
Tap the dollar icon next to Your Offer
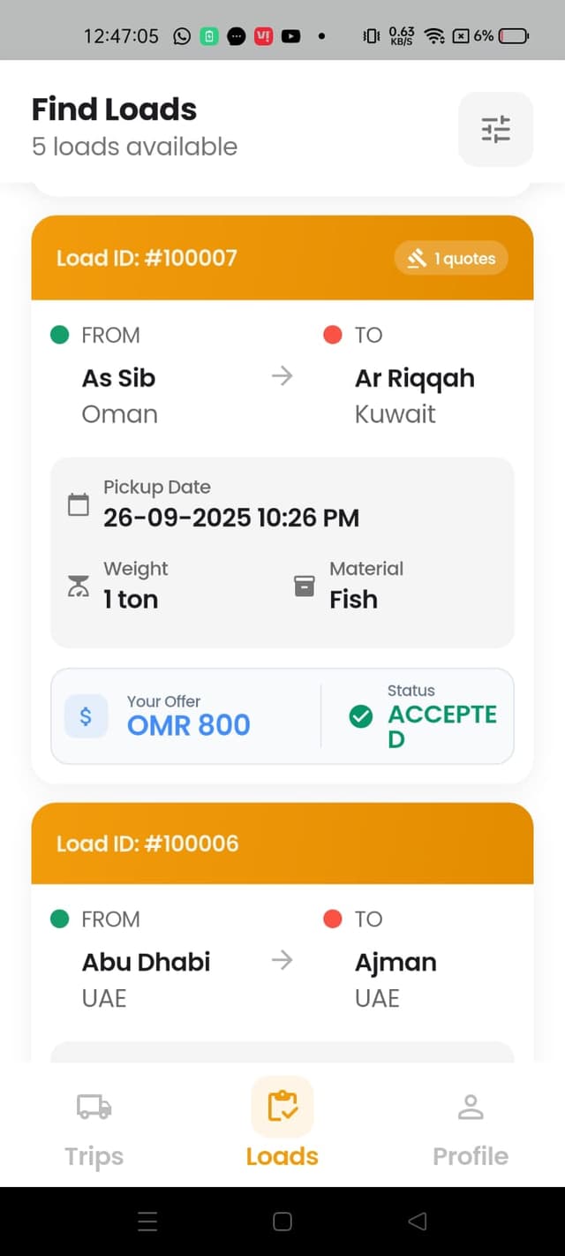click(86, 716)
